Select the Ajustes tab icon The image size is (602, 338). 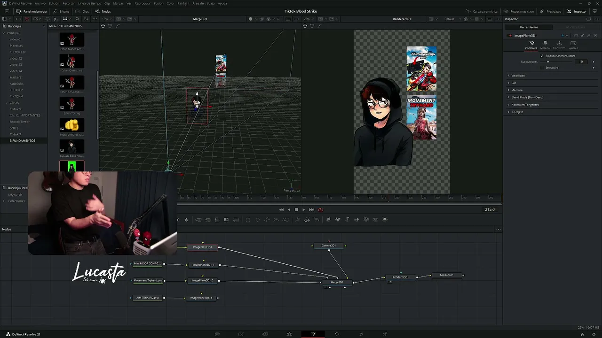pyautogui.click(x=573, y=45)
